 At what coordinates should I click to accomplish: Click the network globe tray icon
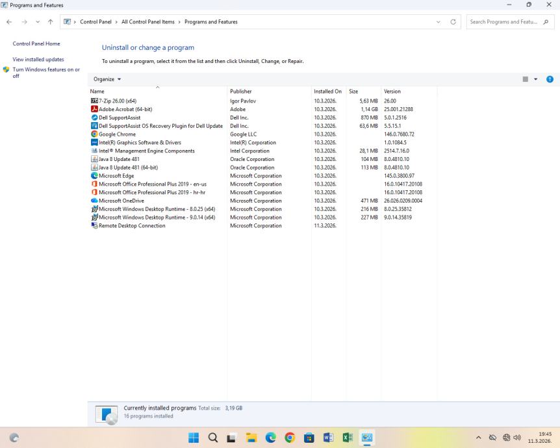click(x=506, y=438)
